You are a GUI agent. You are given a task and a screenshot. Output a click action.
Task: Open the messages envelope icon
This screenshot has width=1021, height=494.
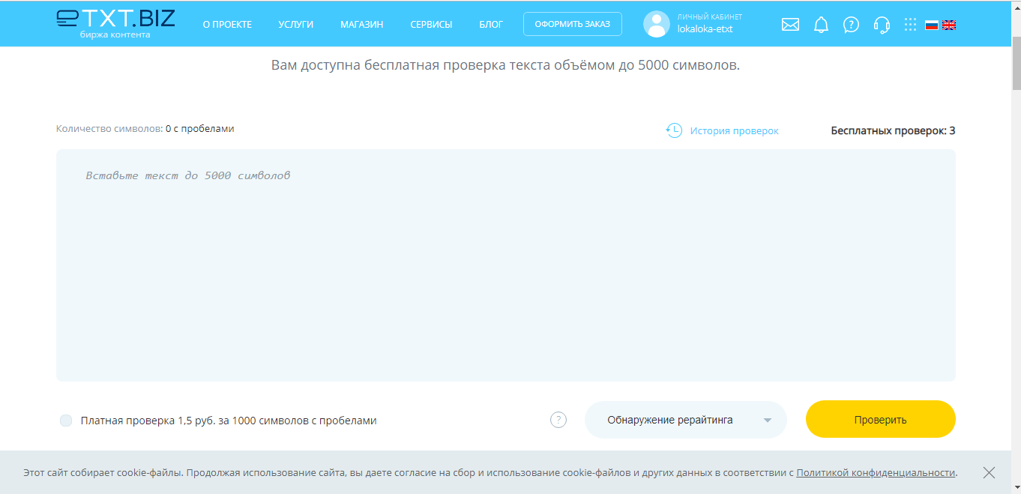coord(790,25)
